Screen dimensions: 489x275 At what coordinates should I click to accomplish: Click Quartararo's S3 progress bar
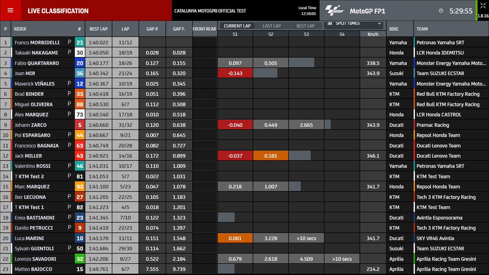coord(302,63)
